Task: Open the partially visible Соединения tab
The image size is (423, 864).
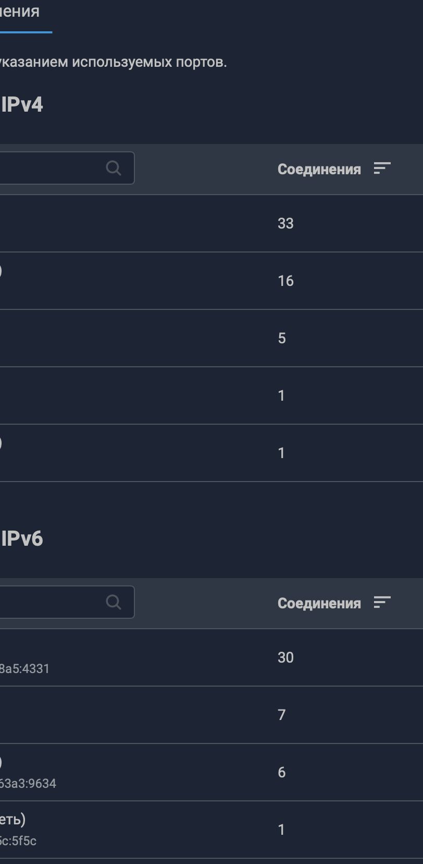Action: [20, 11]
